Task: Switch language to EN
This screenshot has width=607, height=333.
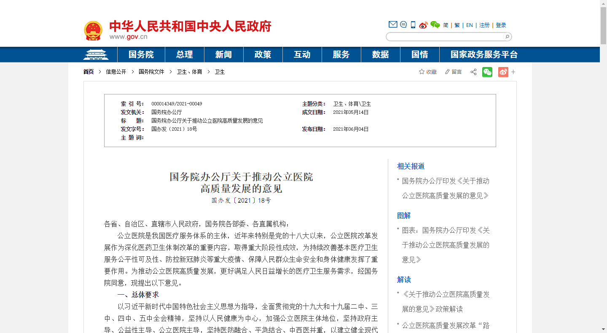Action: pyautogui.click(x=470, y=25)
